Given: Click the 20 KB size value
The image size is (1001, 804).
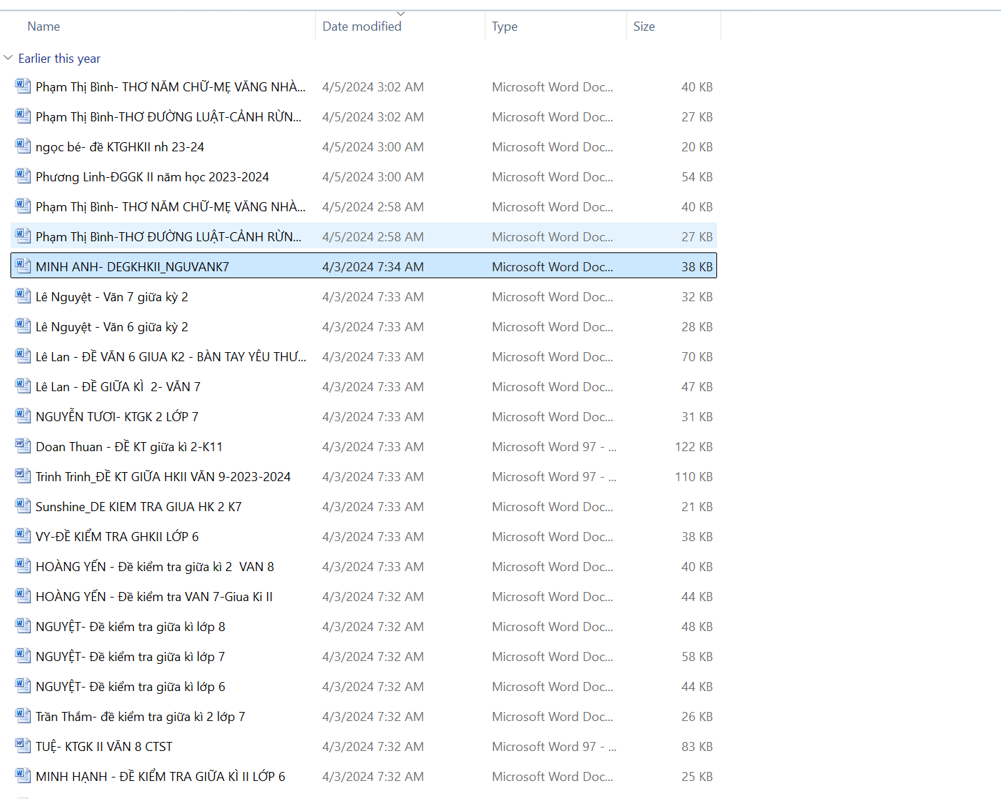Looking at the screenshot, I should (x=697, y=147).
